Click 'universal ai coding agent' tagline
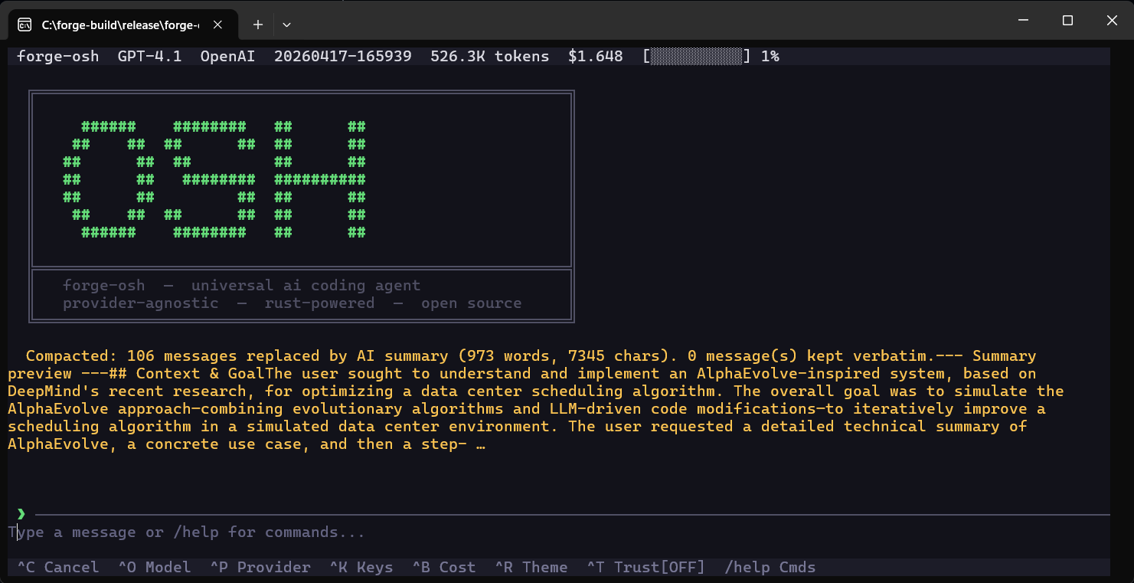1134x583 pixels. click(x=306, y=285)
